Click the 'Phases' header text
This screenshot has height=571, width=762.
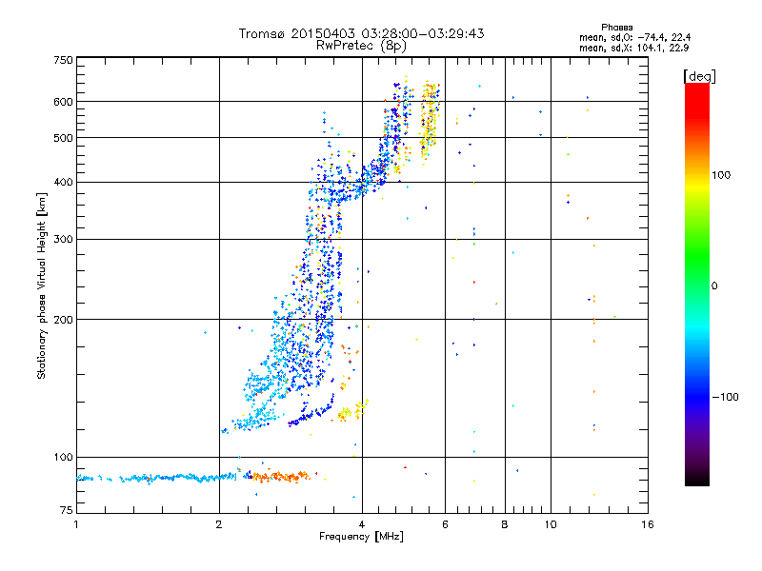[616, 28]
